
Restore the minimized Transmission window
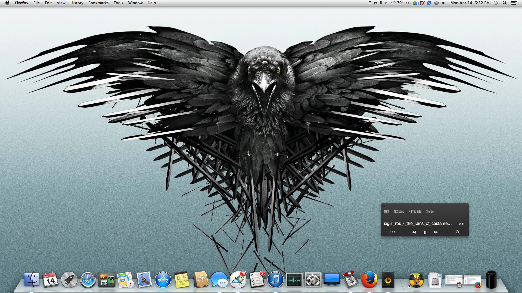point(453,281)
